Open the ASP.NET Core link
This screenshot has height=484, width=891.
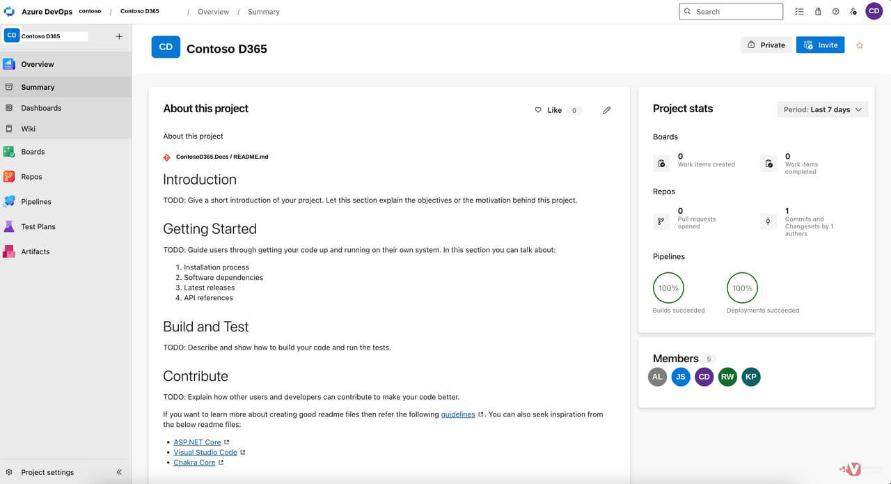click(197, 442)
